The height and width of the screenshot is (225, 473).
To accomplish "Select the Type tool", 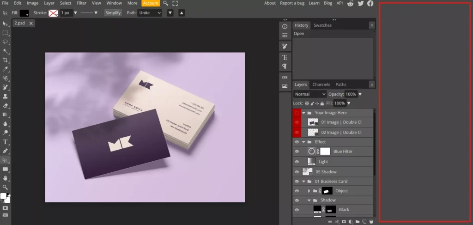I will tap(5, 142).
